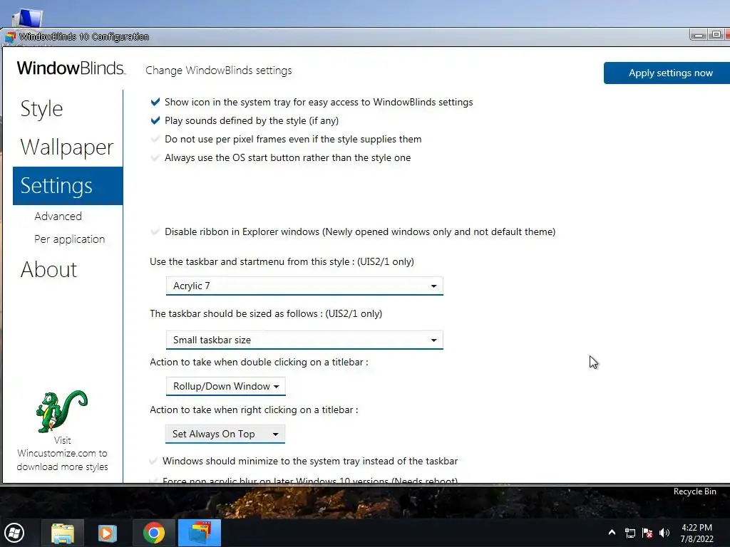The width and height of the screenshot is (730, 547).
Task: Open the desktop computer icon behind the window
Action: pos(28,19)
